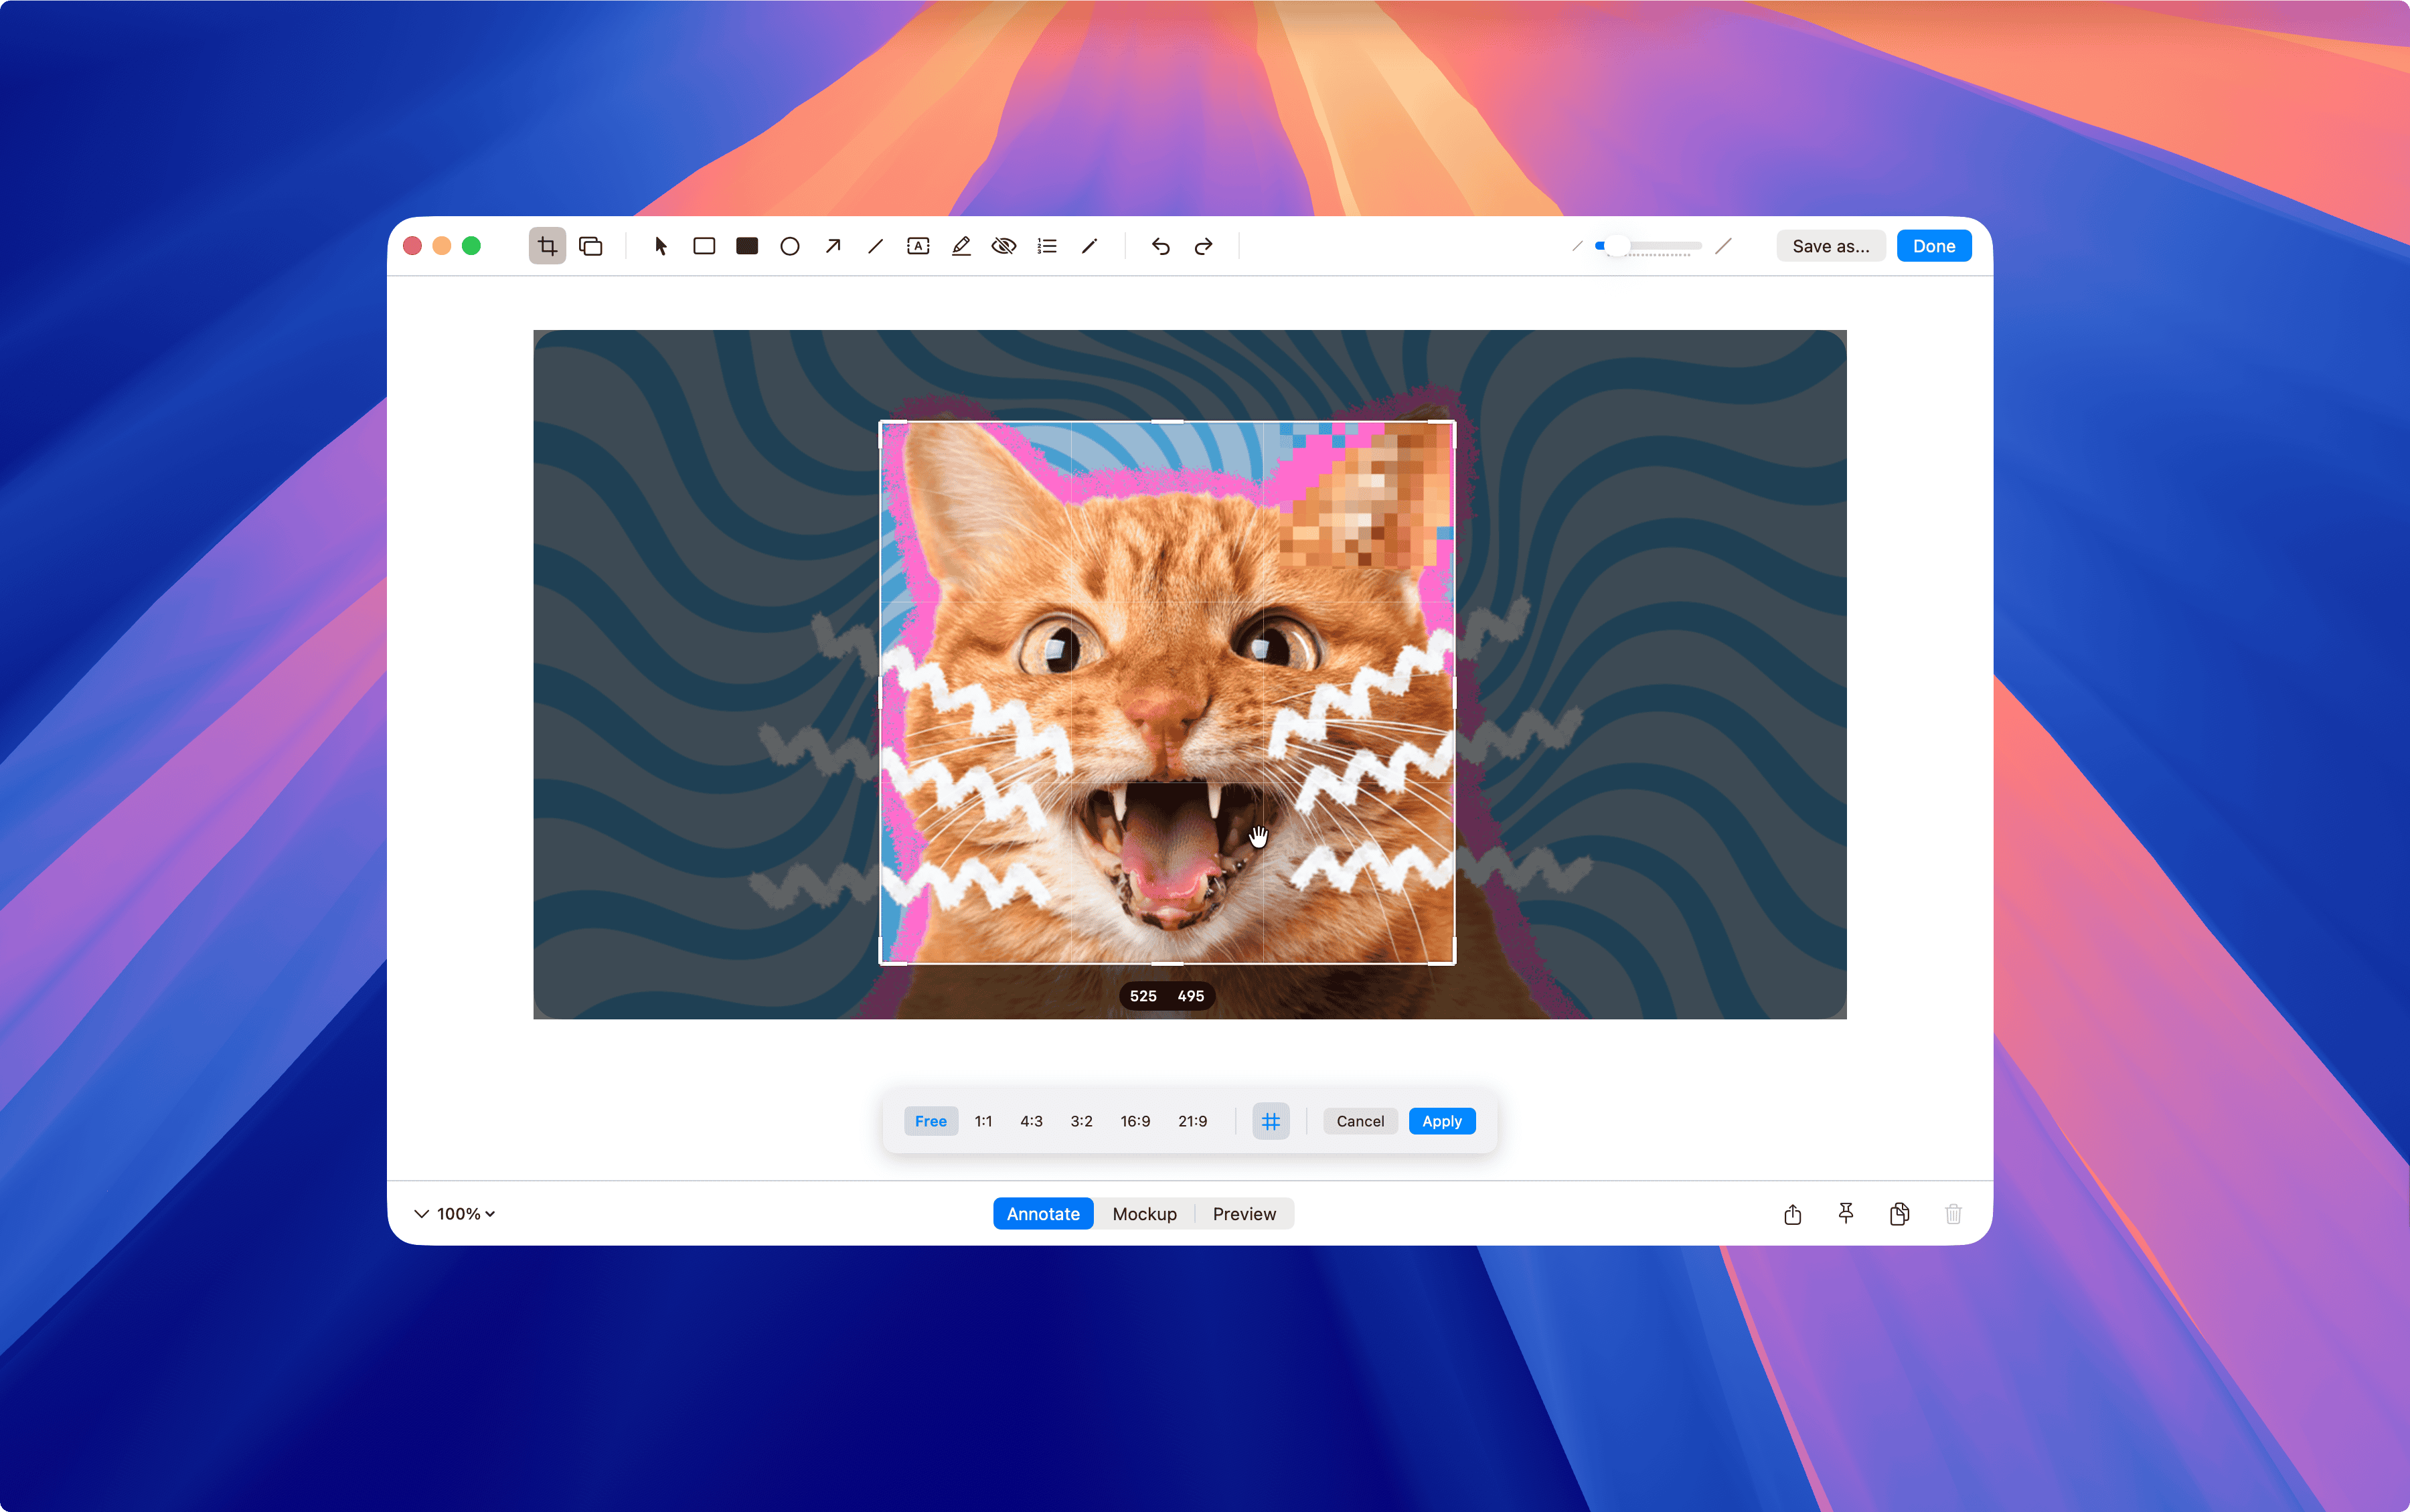Click the undo arrow

point(1160,246)
